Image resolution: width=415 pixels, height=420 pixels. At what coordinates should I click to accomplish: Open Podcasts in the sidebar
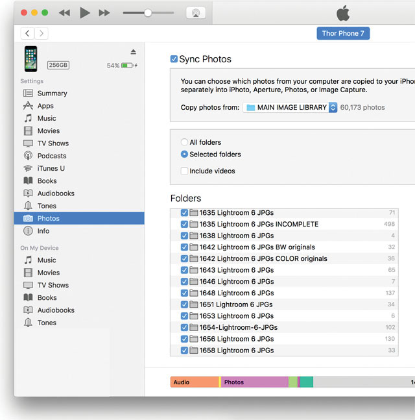pos(79,156)
